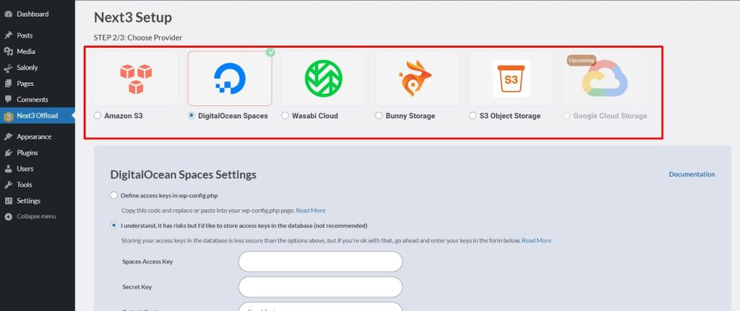Click the partially visible field below Secret Key
Screen dimensions: 740x311
point(320,307)
